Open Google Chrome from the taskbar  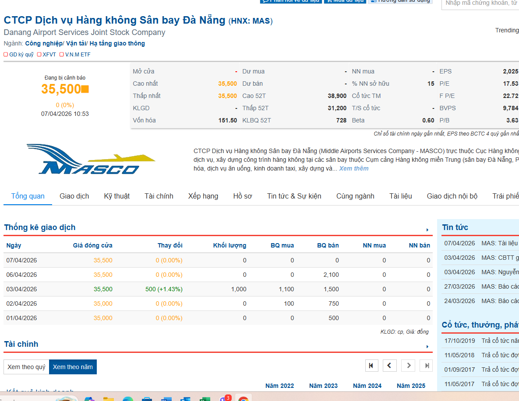coord(243,398)
